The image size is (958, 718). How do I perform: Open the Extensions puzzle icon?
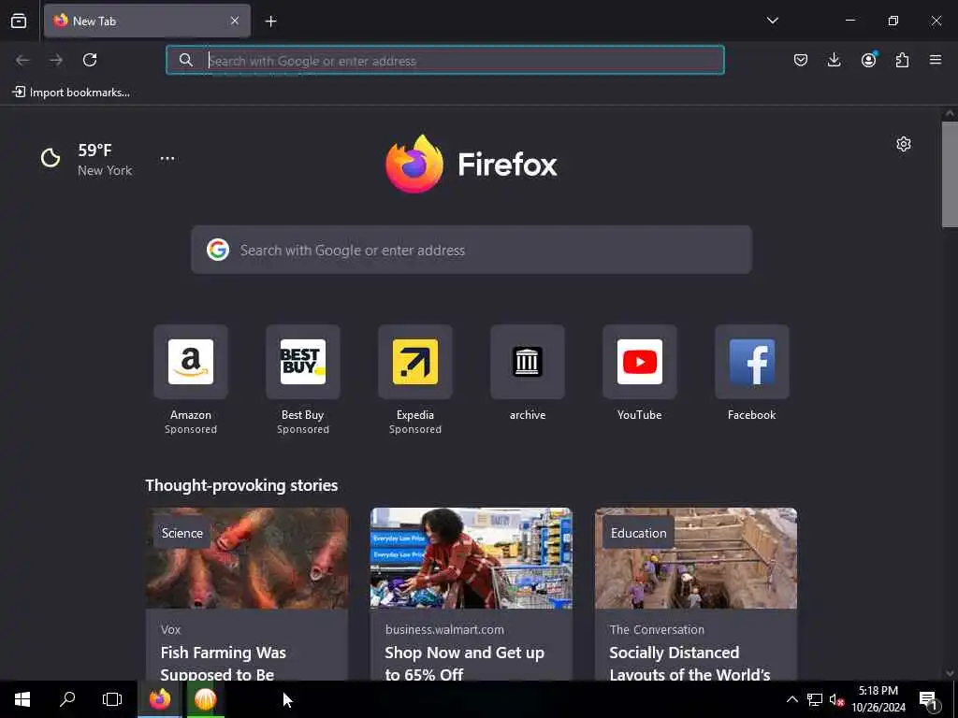pos(902,60)
